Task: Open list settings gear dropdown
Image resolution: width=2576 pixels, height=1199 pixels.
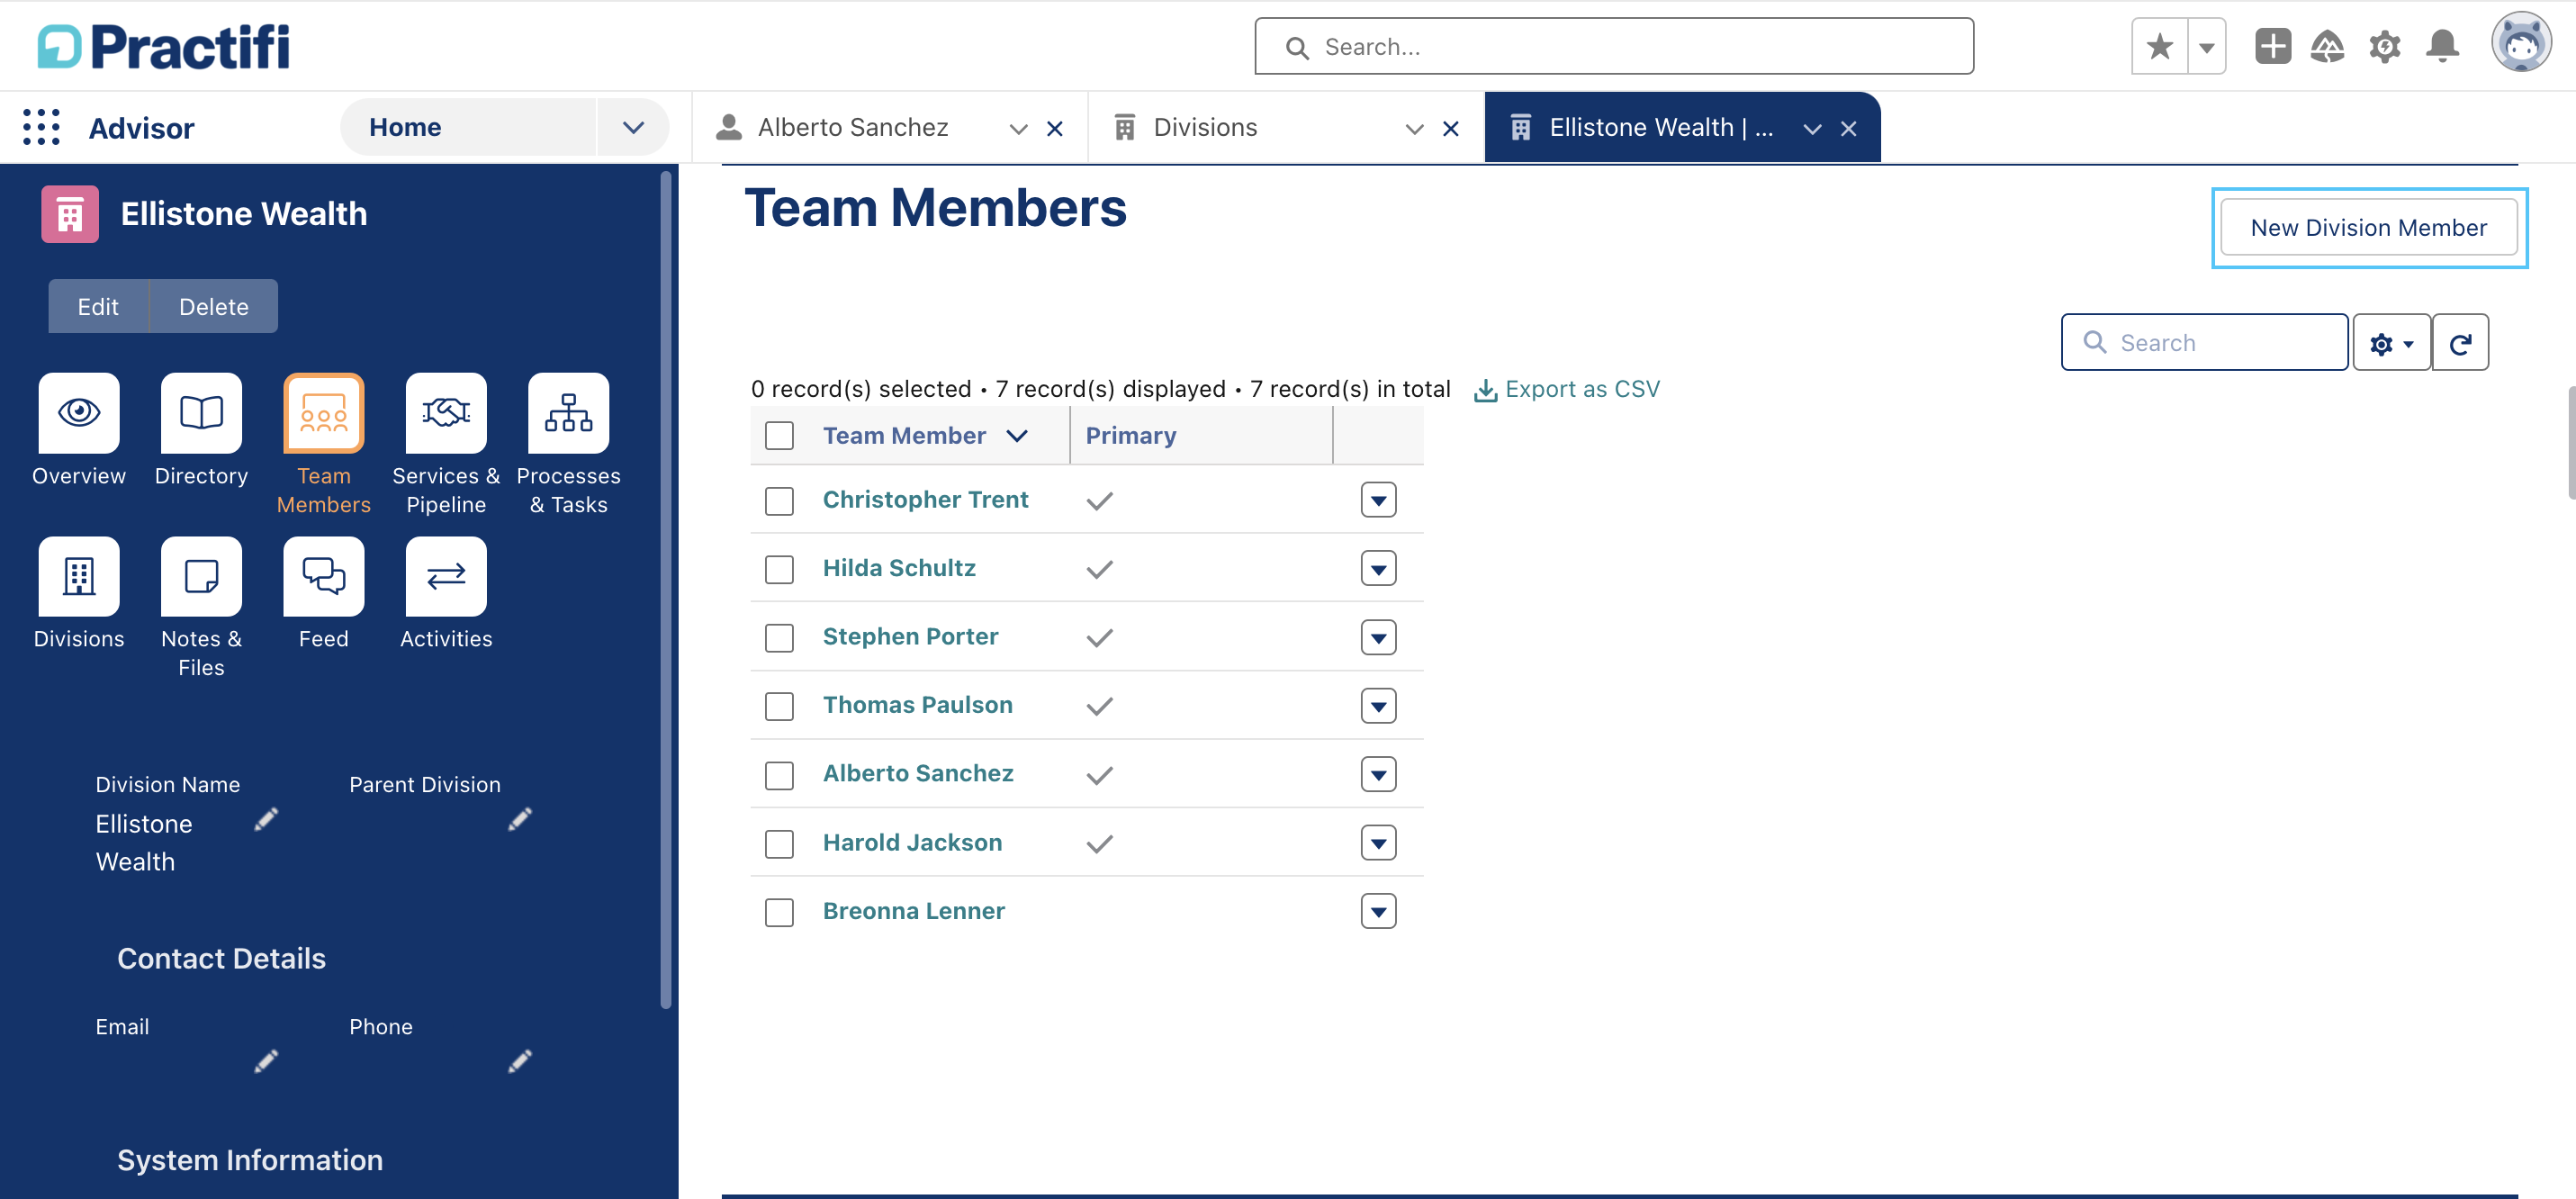Action: [x=2391, y=343]
